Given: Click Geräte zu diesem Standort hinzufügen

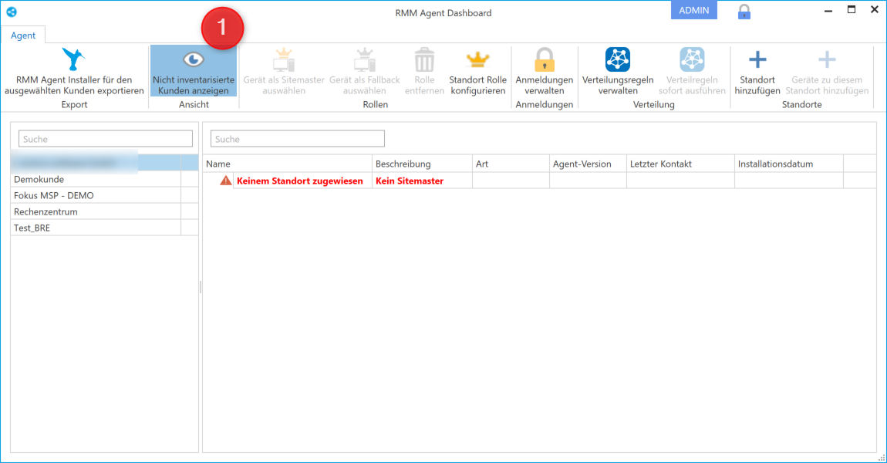Looking at the screenshot, I should coord(827,71).
